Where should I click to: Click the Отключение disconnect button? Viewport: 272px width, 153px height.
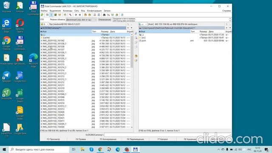pyautogui.click(x=105, y=20)
